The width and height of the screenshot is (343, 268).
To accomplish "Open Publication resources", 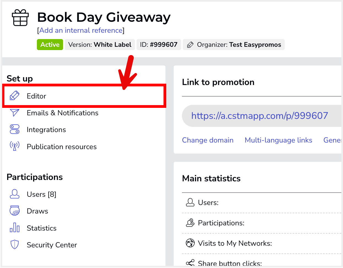I will click(62, 147).
